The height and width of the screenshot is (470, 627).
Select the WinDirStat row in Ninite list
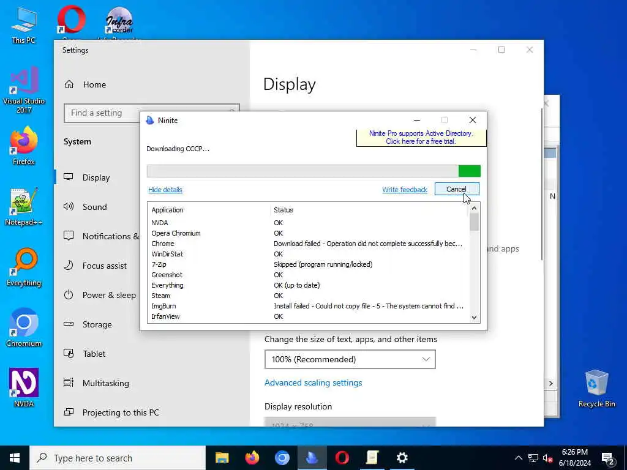[307, 254]
